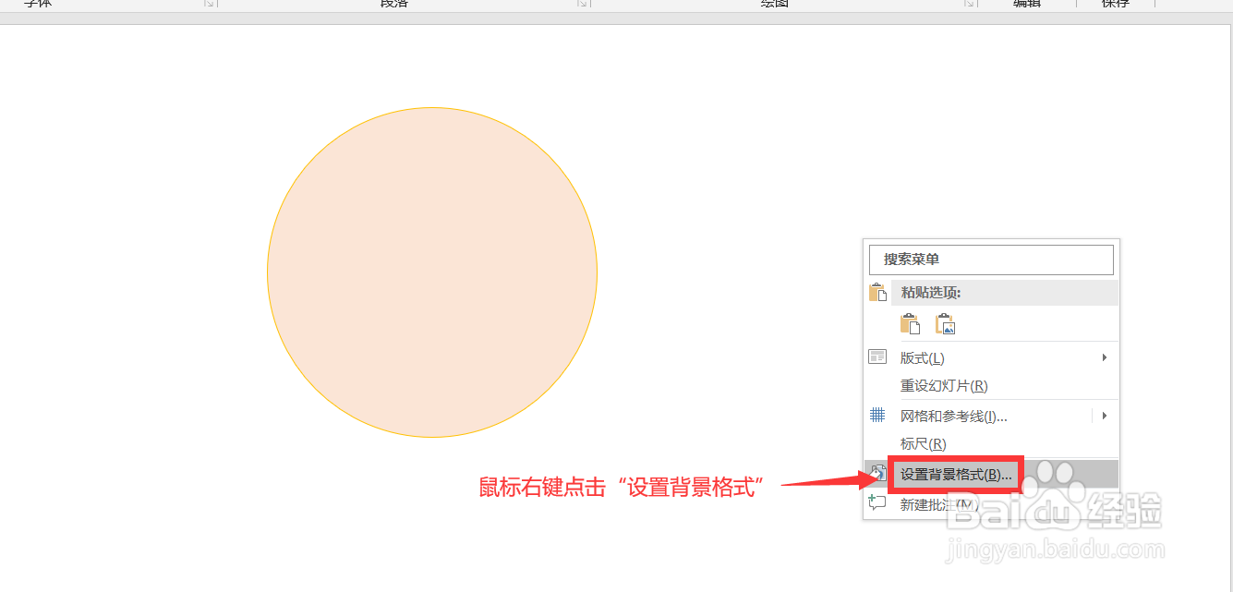Select the orange circle shape on the slide

[432, 271]
